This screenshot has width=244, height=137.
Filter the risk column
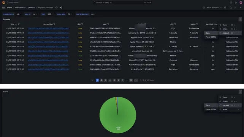point(82,24)
